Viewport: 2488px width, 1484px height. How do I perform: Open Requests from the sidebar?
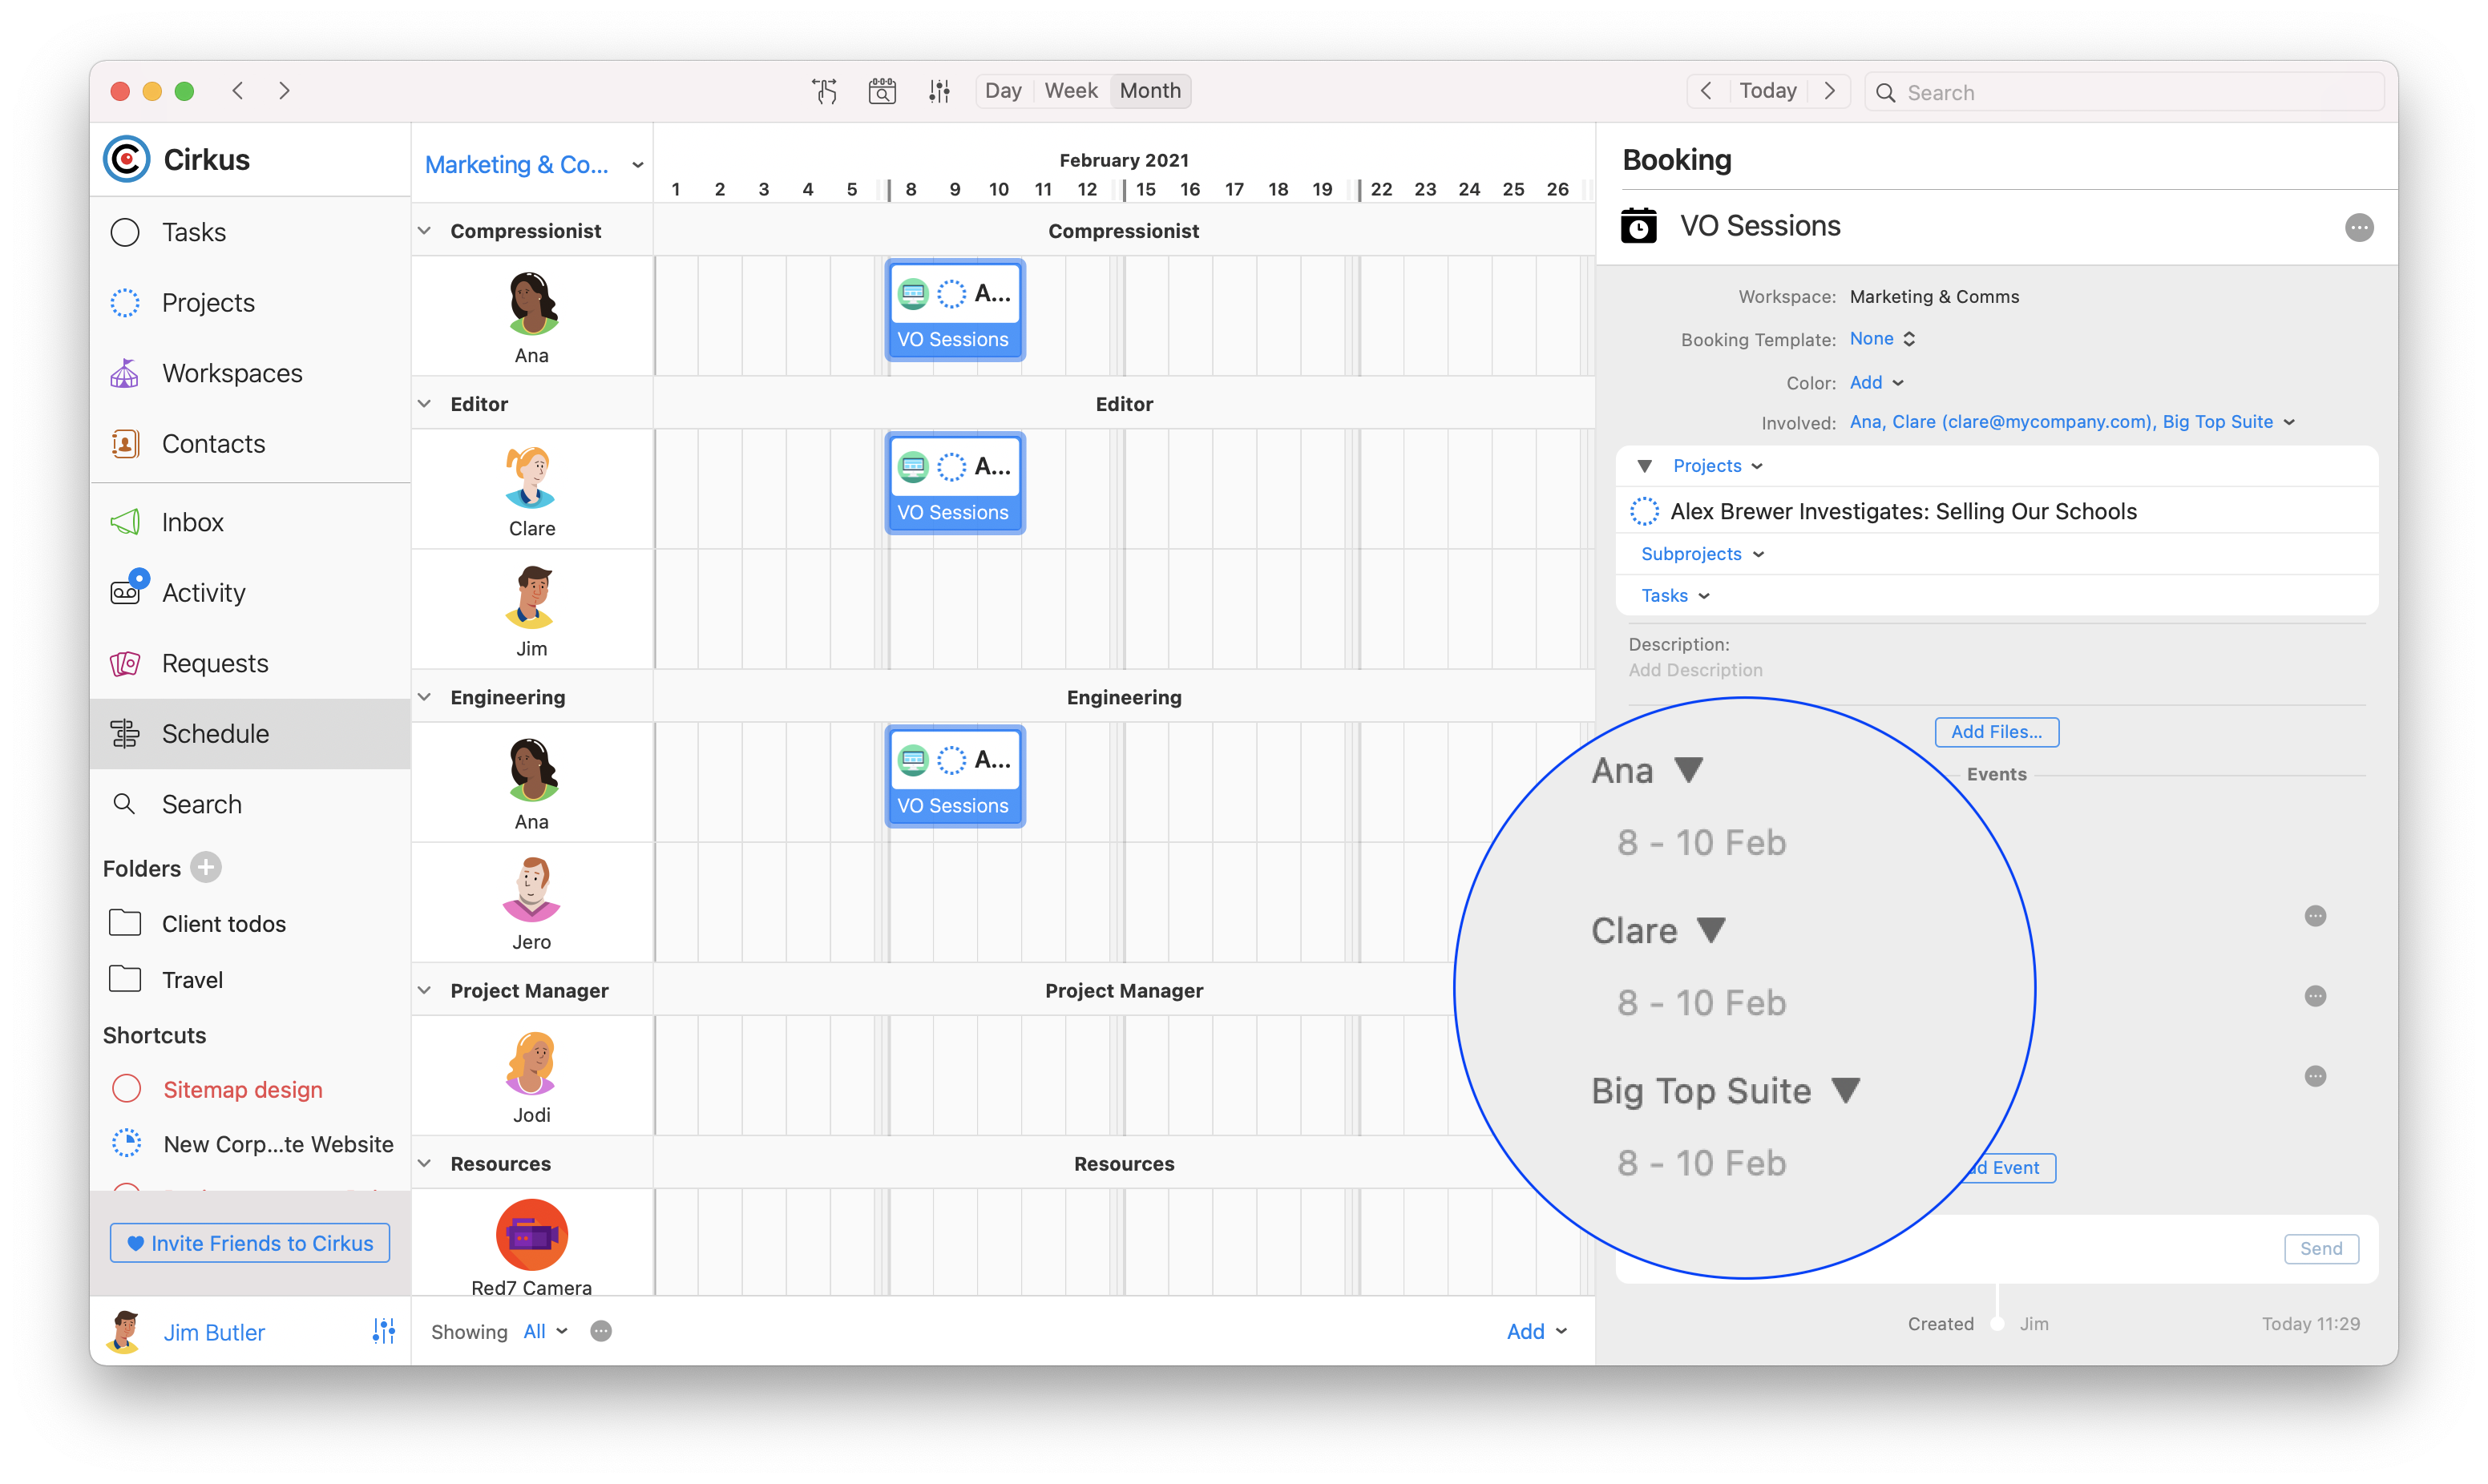coord(250,663)
